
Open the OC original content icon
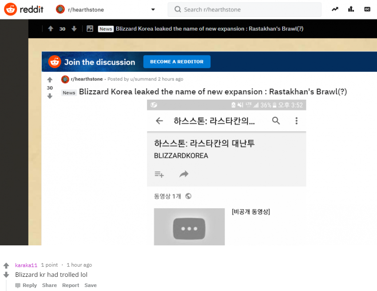[367, 9]
